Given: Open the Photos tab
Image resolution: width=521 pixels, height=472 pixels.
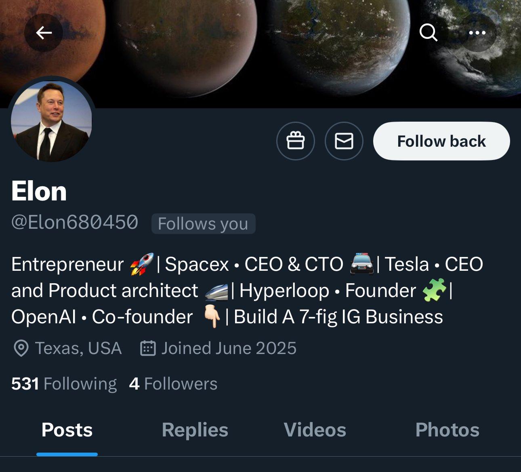Looking at the screenshot, I should click(447, 430).
